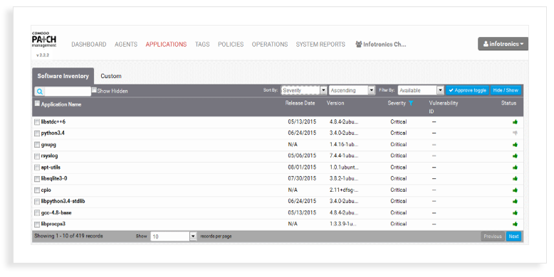Check the python3.4 row checkbox
Image resolution: width=554 pixels, height=277 pixels.
(x=37, y=134)
